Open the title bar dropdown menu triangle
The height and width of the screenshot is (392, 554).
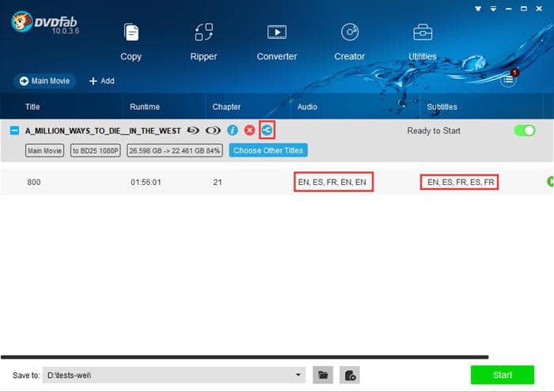point(493,9)
